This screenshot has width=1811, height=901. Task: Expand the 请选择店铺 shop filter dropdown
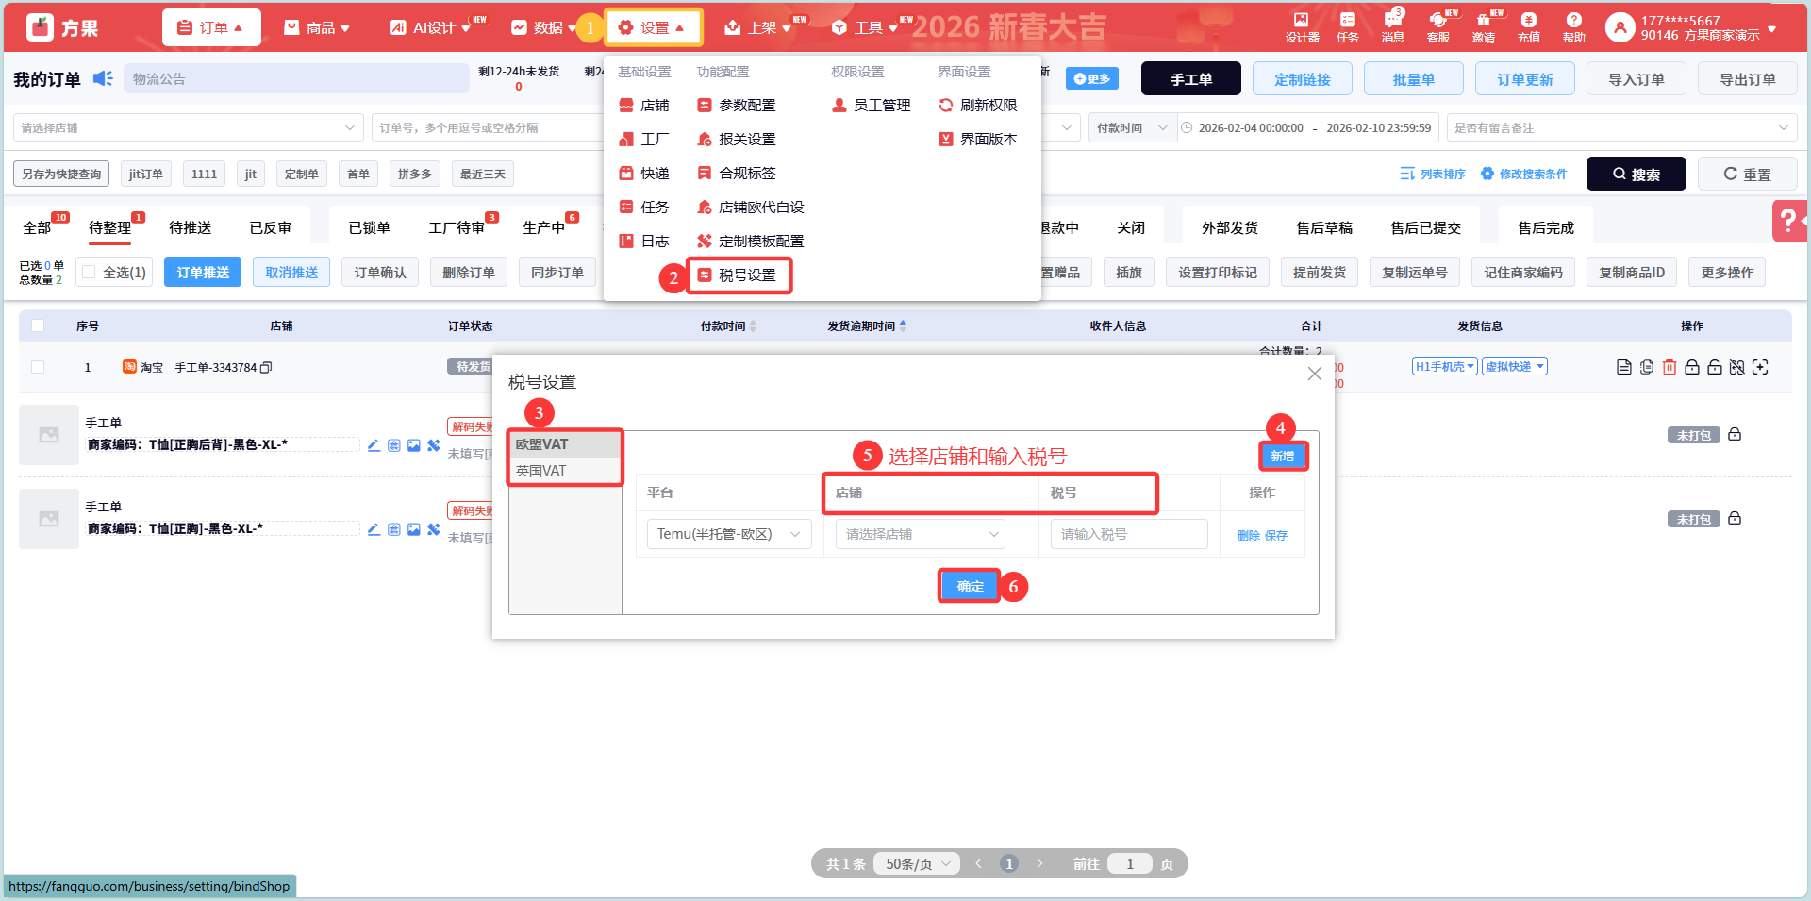(x=189, y=127)
